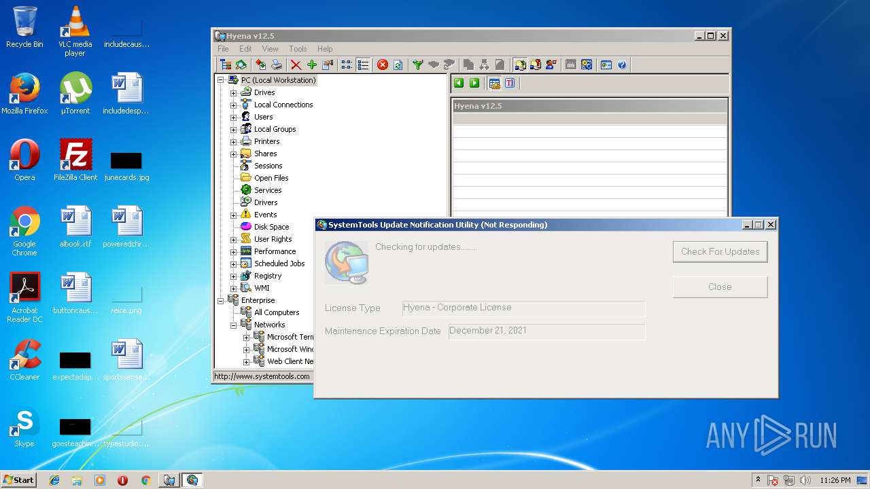Open FileZilla Client desktop shortcut
The width and height of the screenshot is (870, 489).
click(x=75, y=160)
